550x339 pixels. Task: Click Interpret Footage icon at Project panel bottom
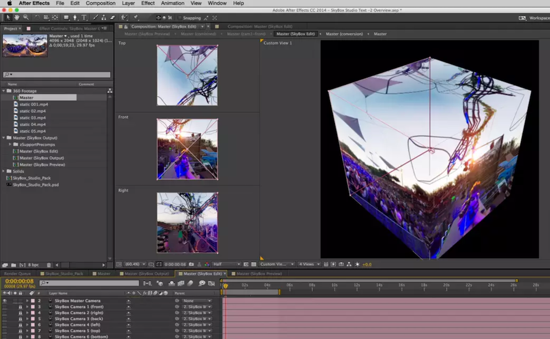pyautogui.click(x=5, y=265)
